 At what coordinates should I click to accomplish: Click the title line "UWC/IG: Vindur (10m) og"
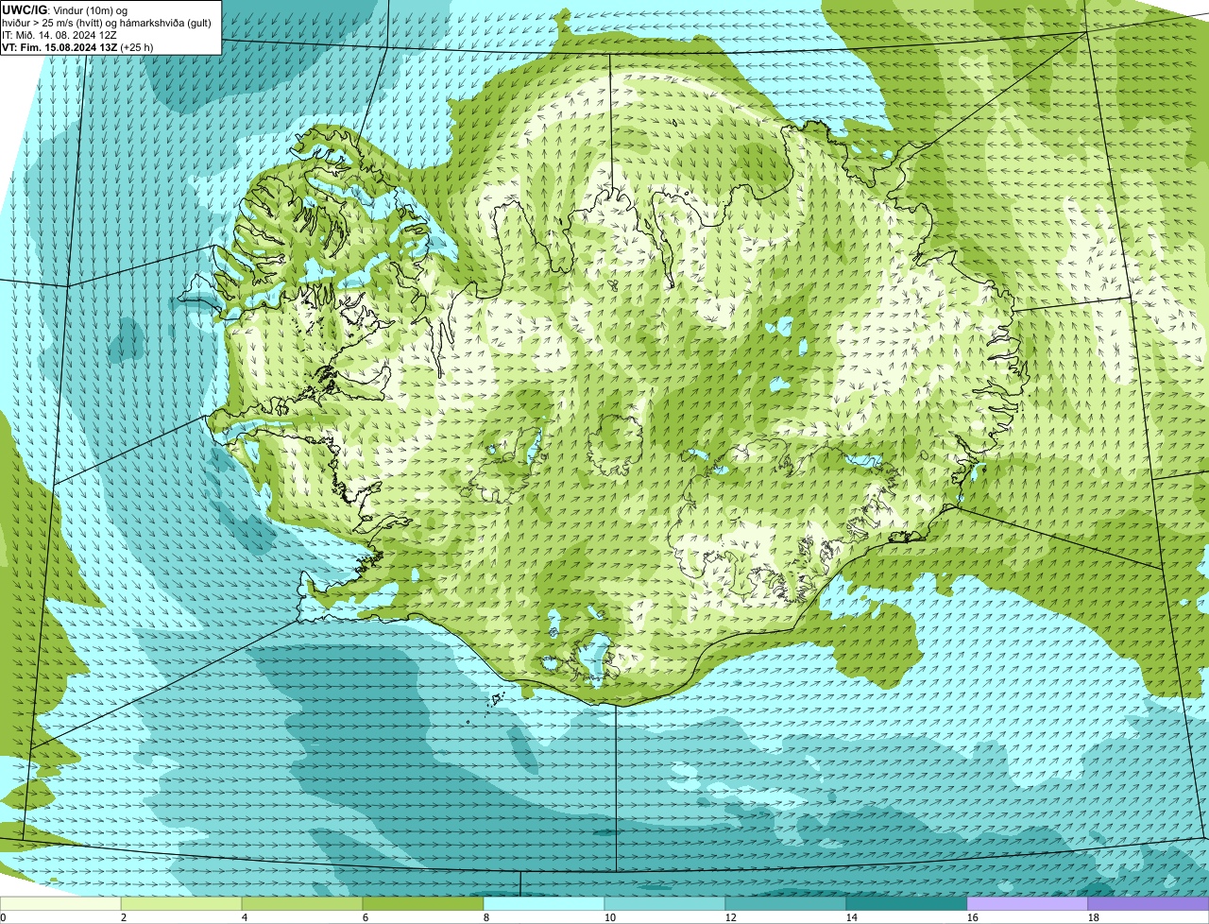[65, 9]
